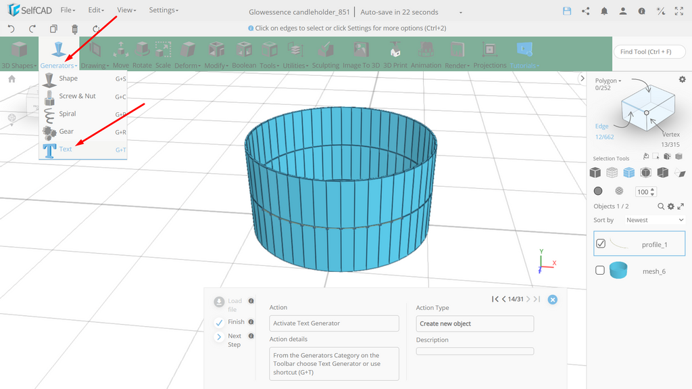Select the cube-with-sphere selection mode
The image size is (692, 389).
point(645,173)
